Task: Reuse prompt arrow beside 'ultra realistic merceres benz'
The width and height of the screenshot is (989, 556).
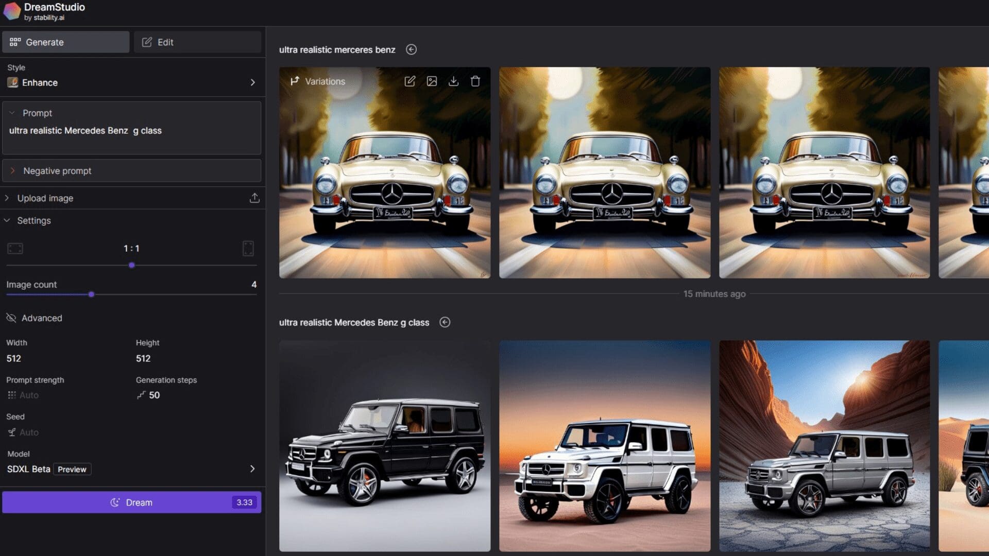Action: (x=411, y=49)
